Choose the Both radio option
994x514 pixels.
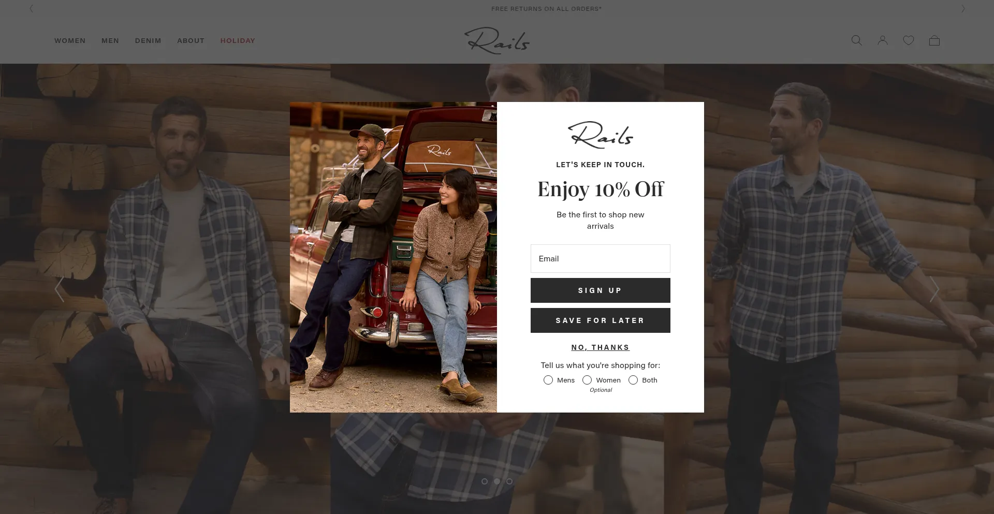[633, 380]
